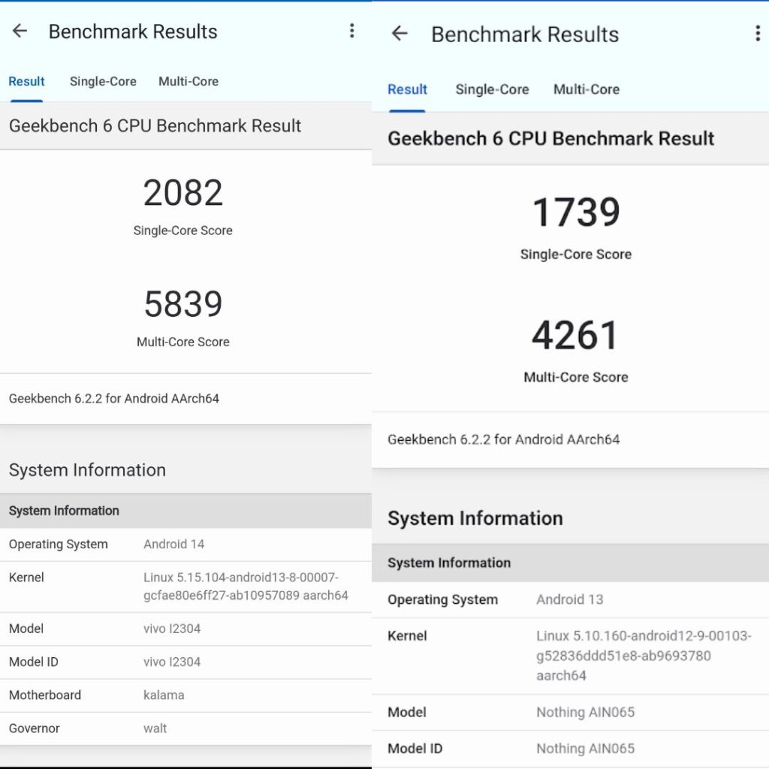Select the Governor walt row
Image resolution: width=769 pixels, height=769 pixels.
[185, 728]
